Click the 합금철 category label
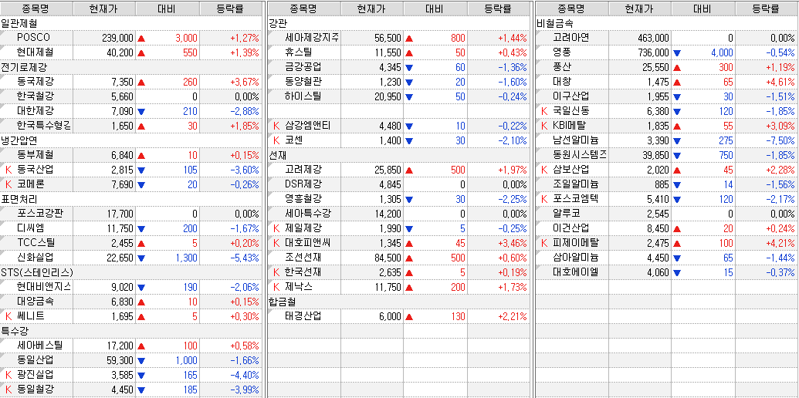Screen dimensions: 799x398 pos(283,302)
